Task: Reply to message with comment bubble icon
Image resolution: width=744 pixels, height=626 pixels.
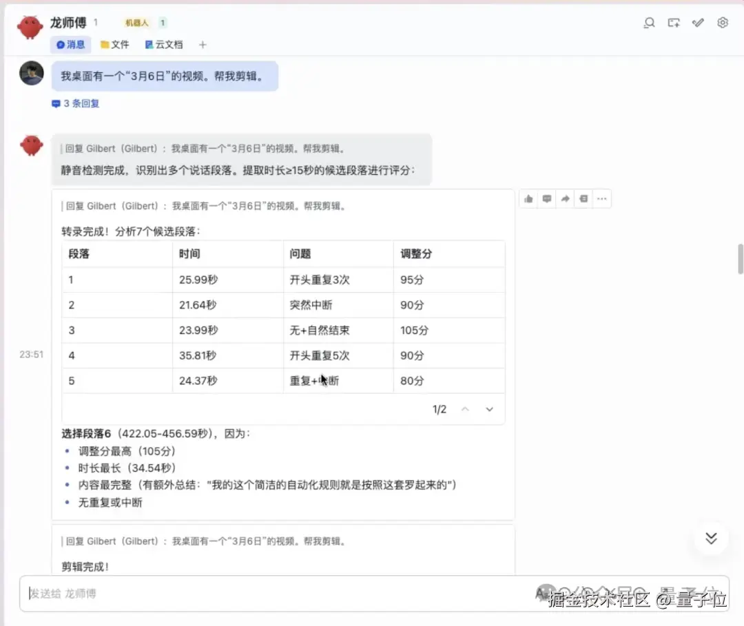Action: pos(546,199)
